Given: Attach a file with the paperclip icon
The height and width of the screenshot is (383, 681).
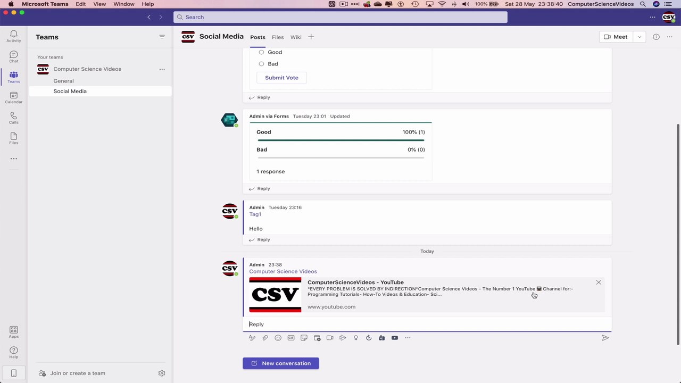Looking at the screenshot, I should 265,338.
